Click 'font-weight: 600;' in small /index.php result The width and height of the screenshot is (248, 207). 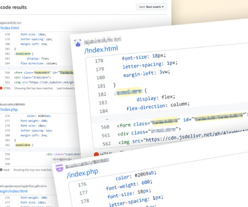coord(34,121)
